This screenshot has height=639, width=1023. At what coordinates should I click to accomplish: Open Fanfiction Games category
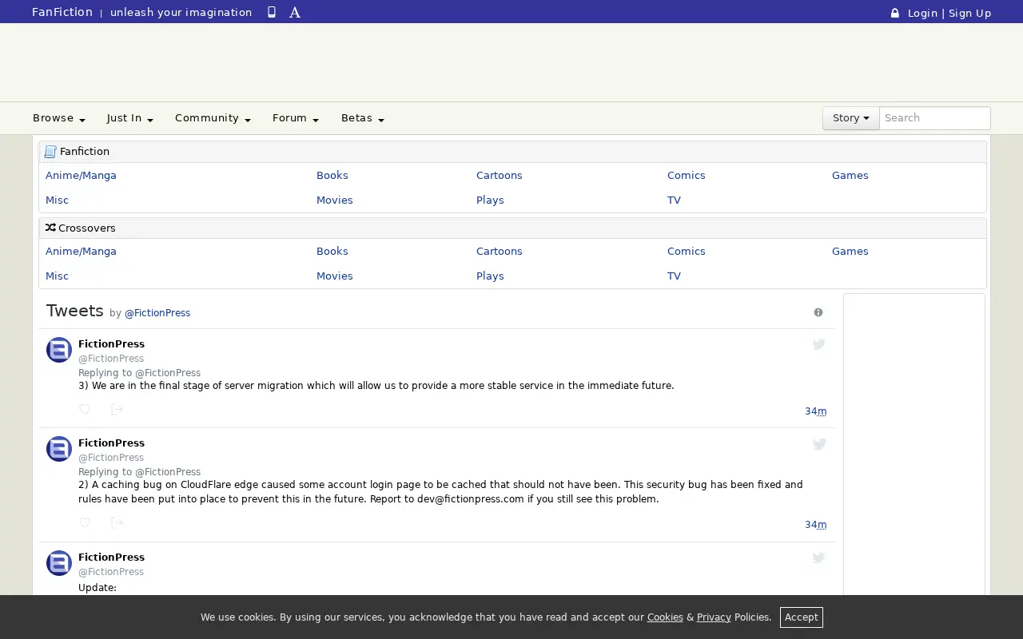850,176
